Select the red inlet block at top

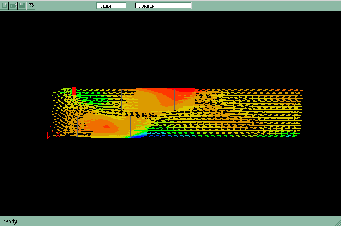click(x=74, y=91)
